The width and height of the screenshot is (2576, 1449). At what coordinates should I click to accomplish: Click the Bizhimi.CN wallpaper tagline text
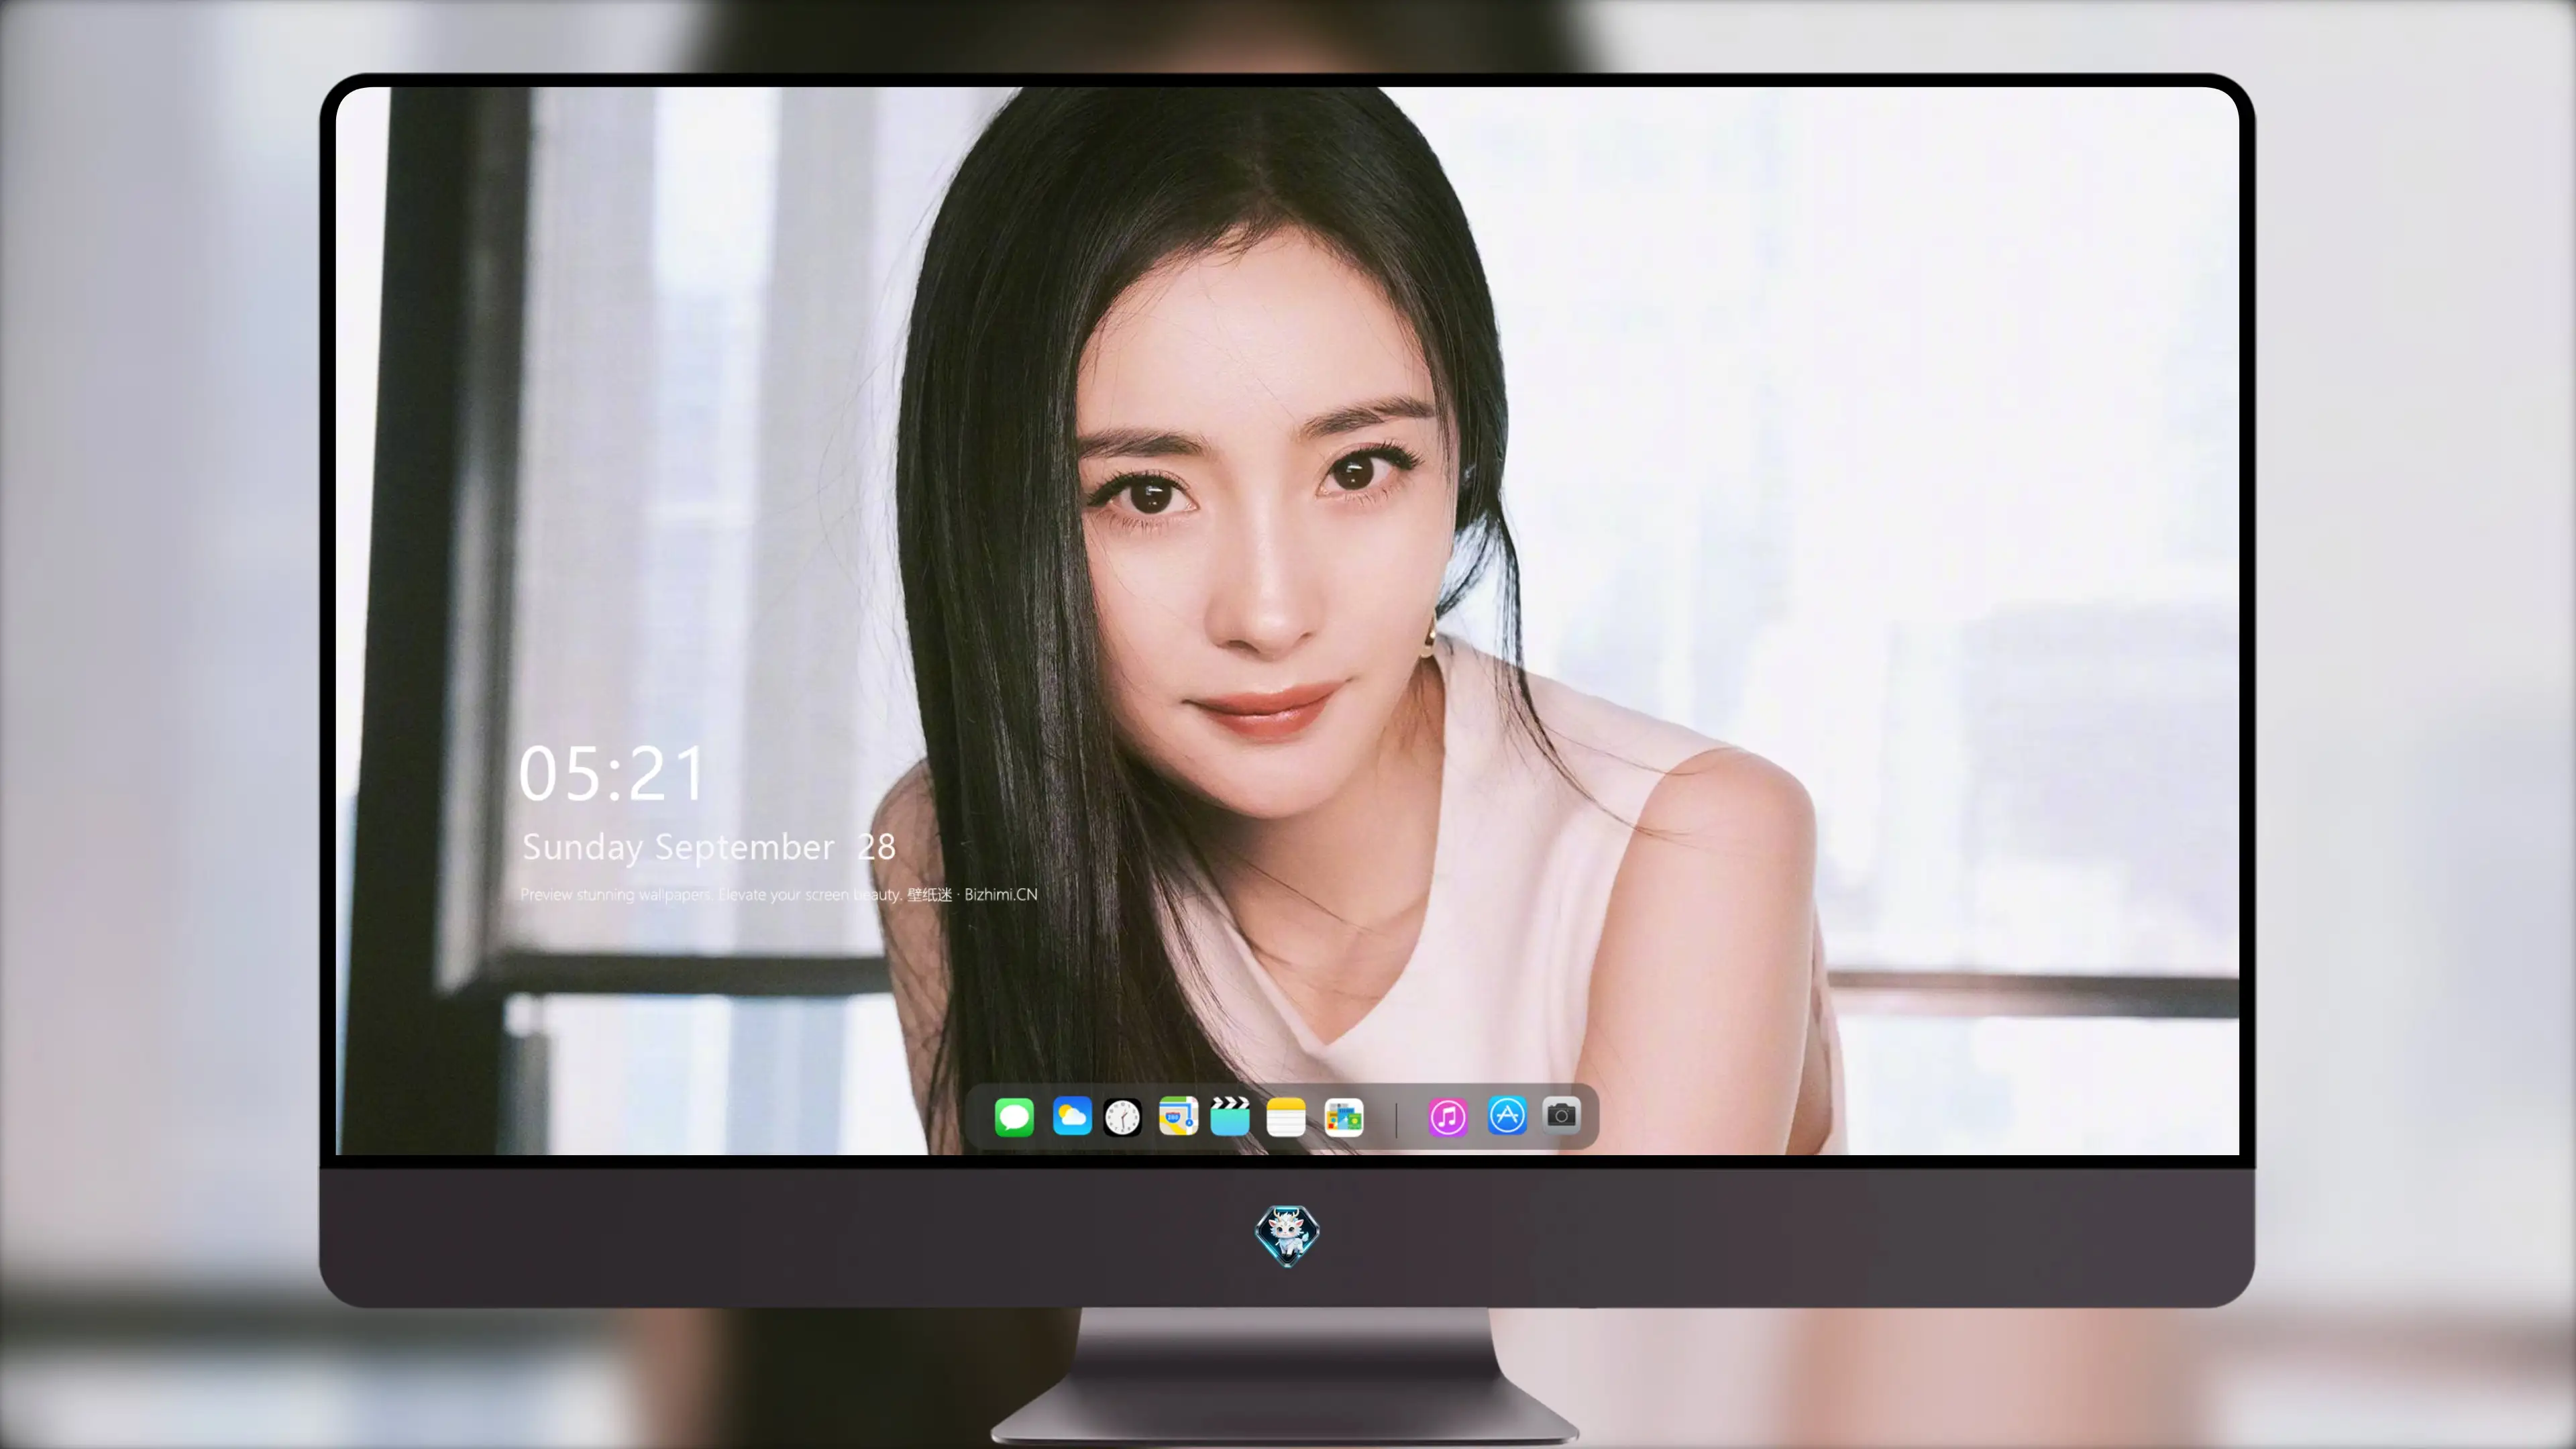coord(779,894)
